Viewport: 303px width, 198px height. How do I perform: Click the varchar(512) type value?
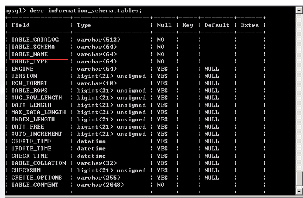pyautogui.click(x=98, y=40)
